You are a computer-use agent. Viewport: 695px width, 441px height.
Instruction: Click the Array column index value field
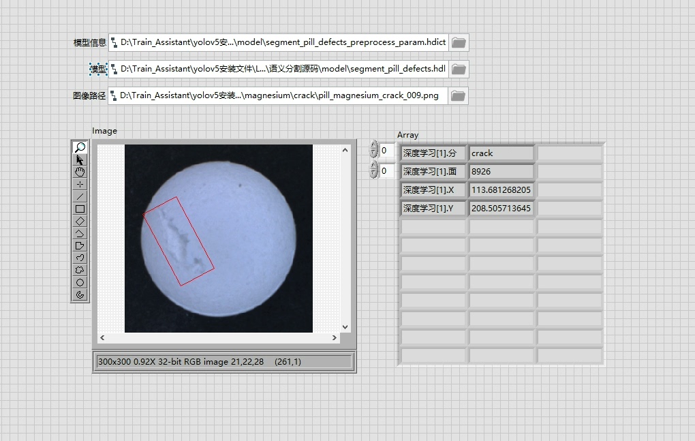pyautogui.click(x=386, y=170)
